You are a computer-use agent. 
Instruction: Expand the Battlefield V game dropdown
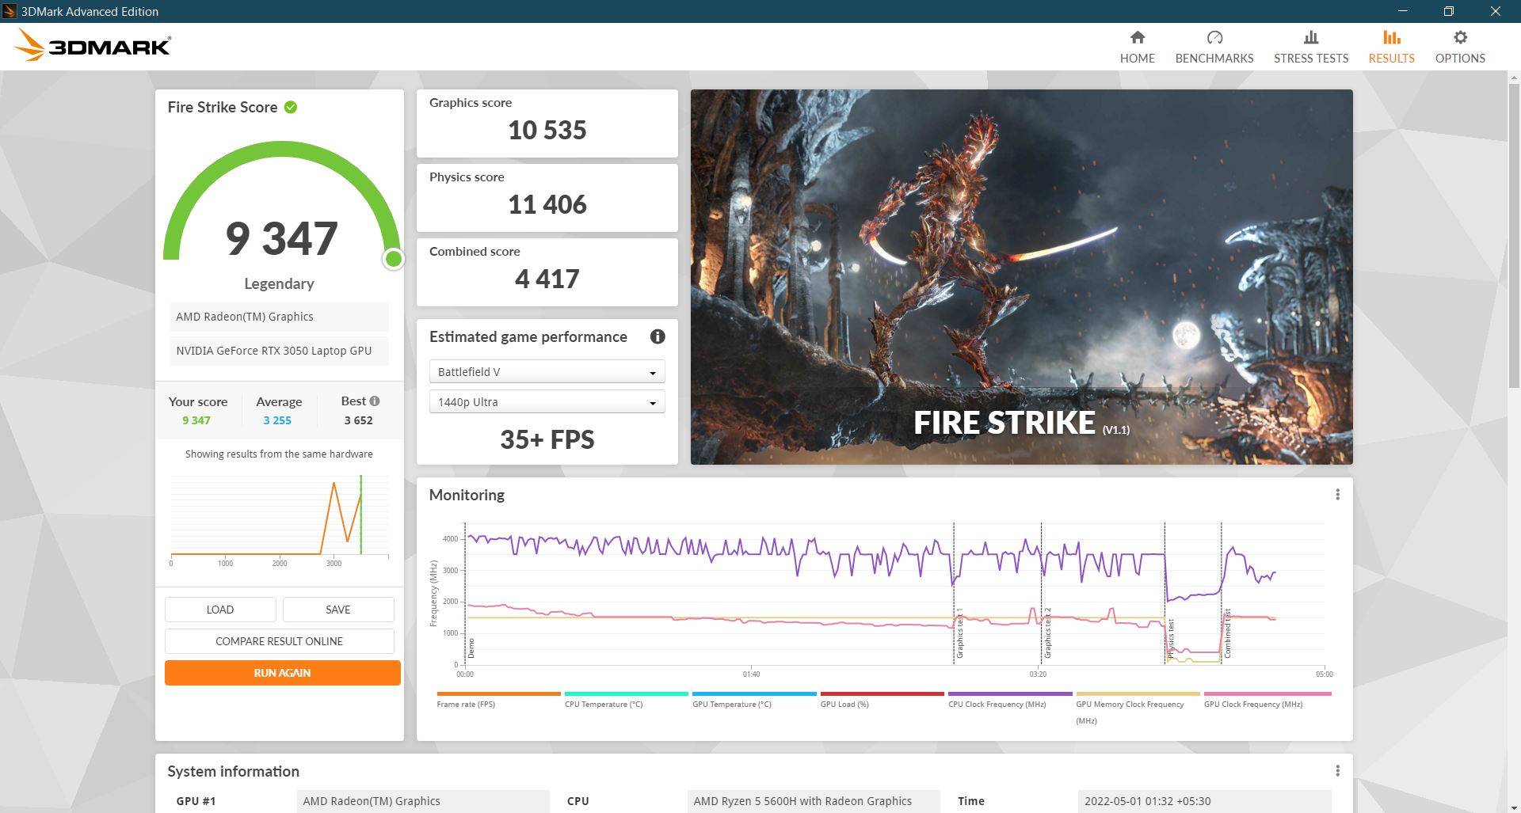click(547, 372)
